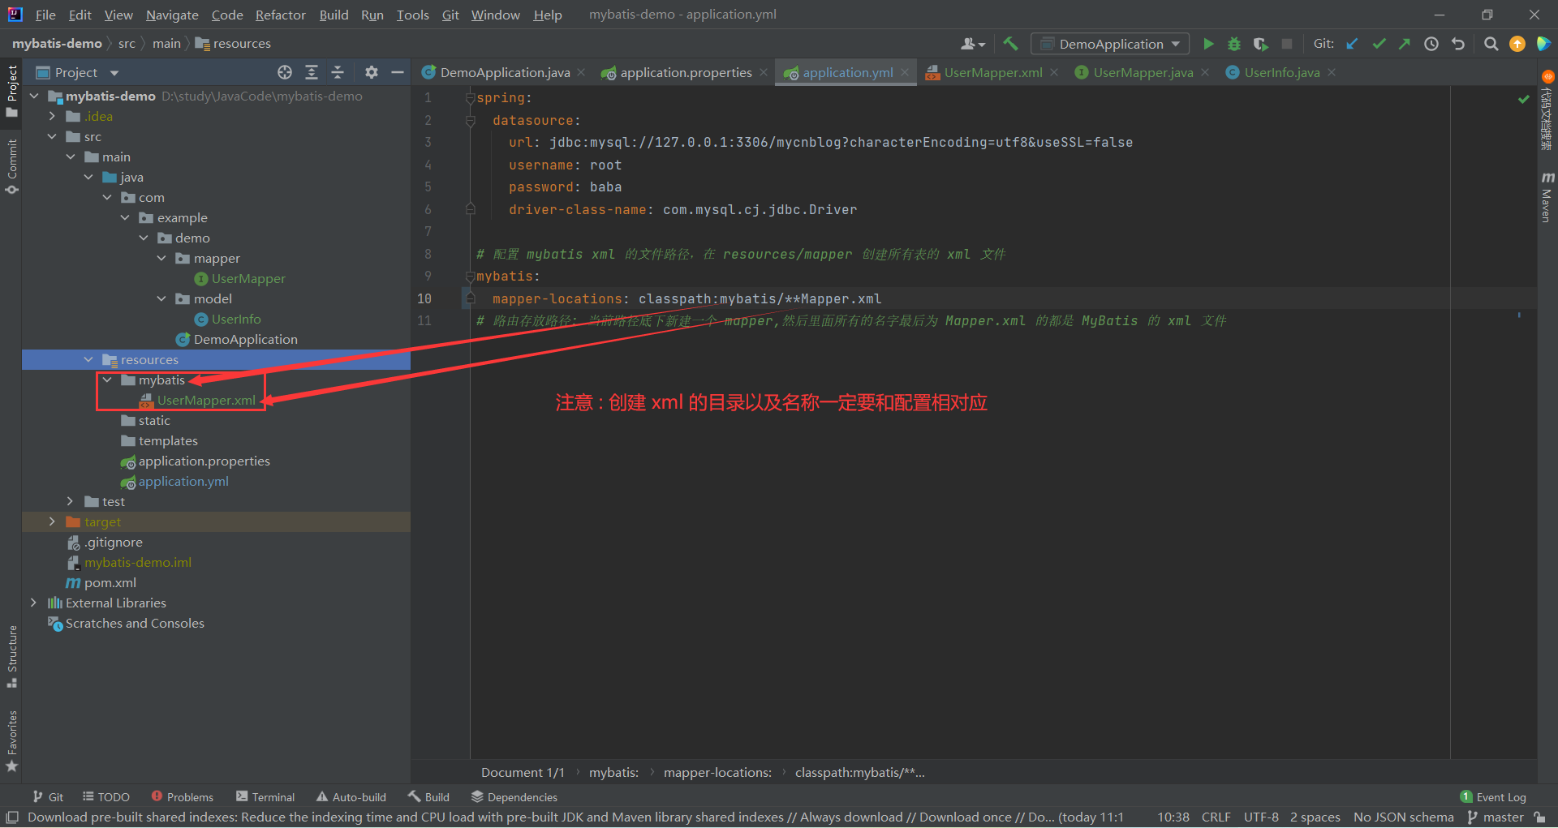1558x828 pixels.
Task: Close the application.yml tab
Action: tap(905, 72)
